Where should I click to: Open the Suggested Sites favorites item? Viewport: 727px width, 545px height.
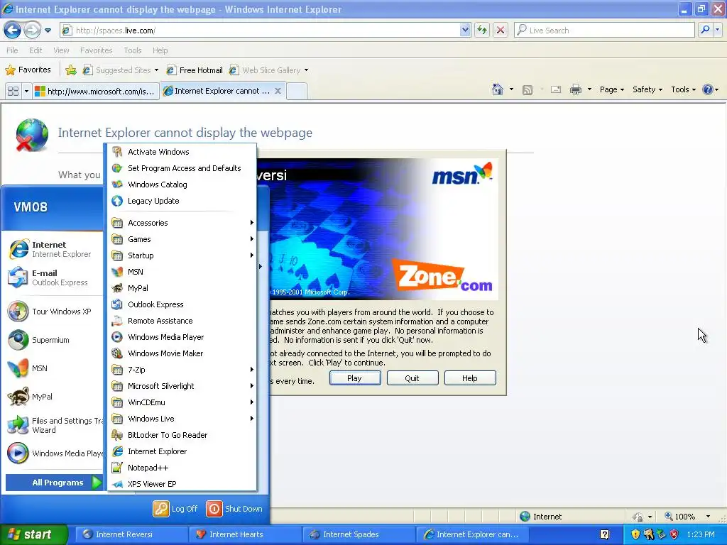[x=121, y=70]
